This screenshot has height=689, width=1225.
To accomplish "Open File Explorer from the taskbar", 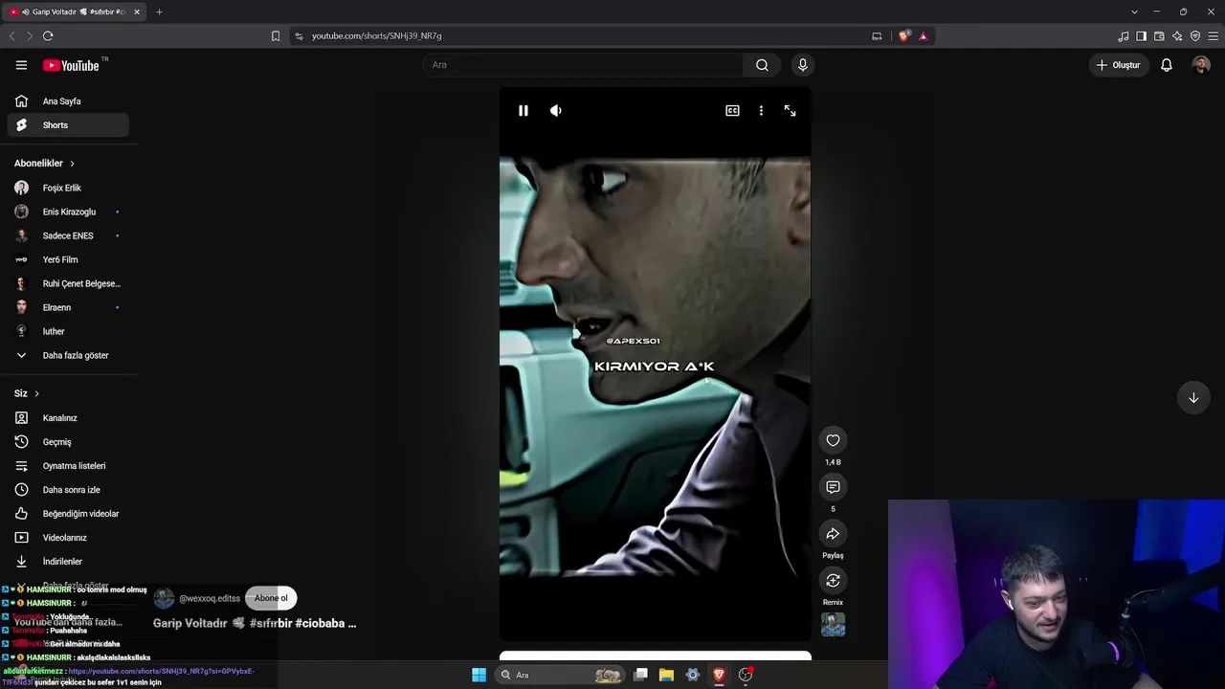I will point(666,676).
